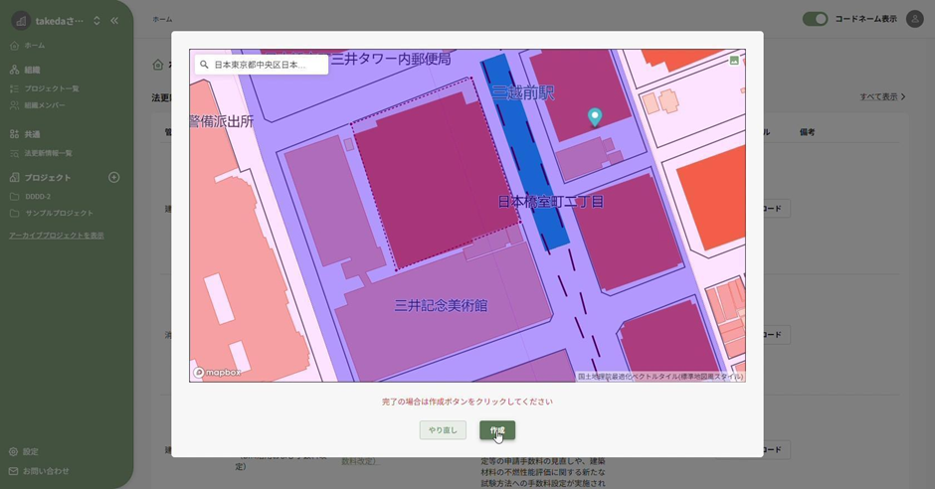Open the DDDD-2 project folder

click(x=38, y=196)
